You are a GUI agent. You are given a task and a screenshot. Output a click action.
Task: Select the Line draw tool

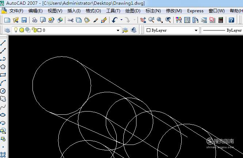[x=3, y=43]
